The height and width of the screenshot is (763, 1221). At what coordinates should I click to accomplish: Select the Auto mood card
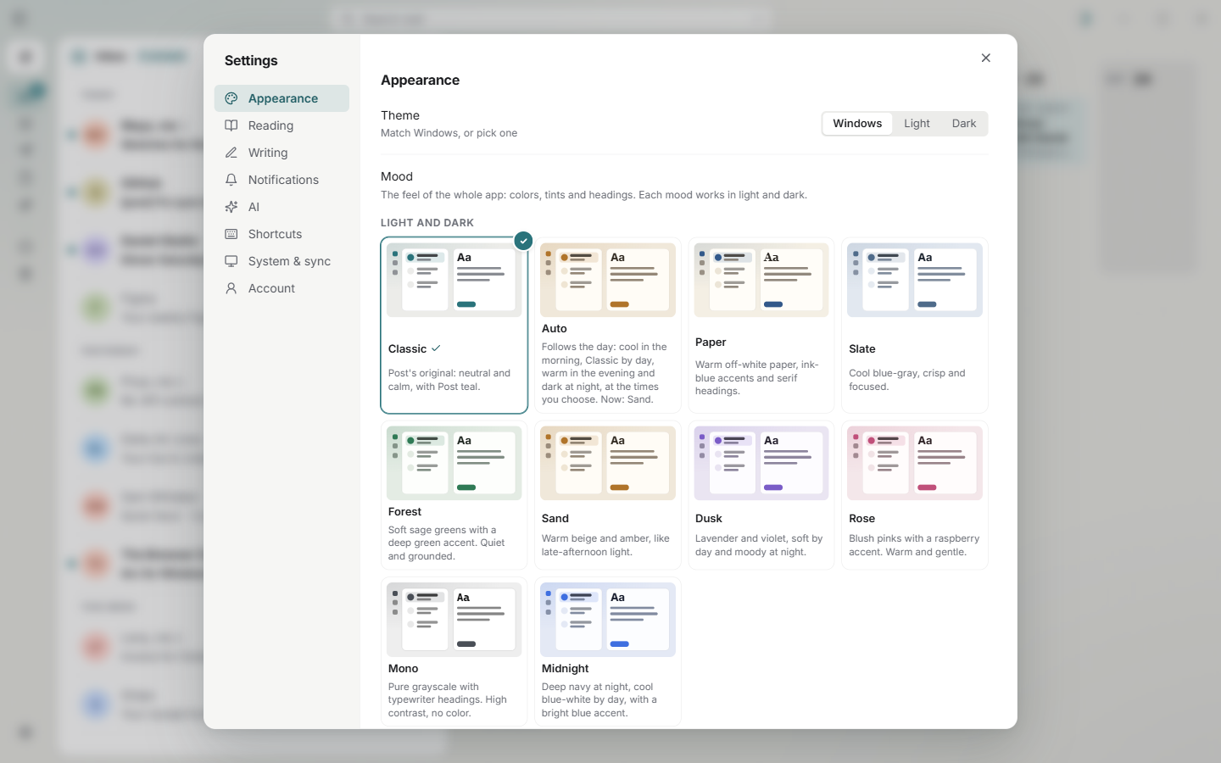click(x=608, y=326)
